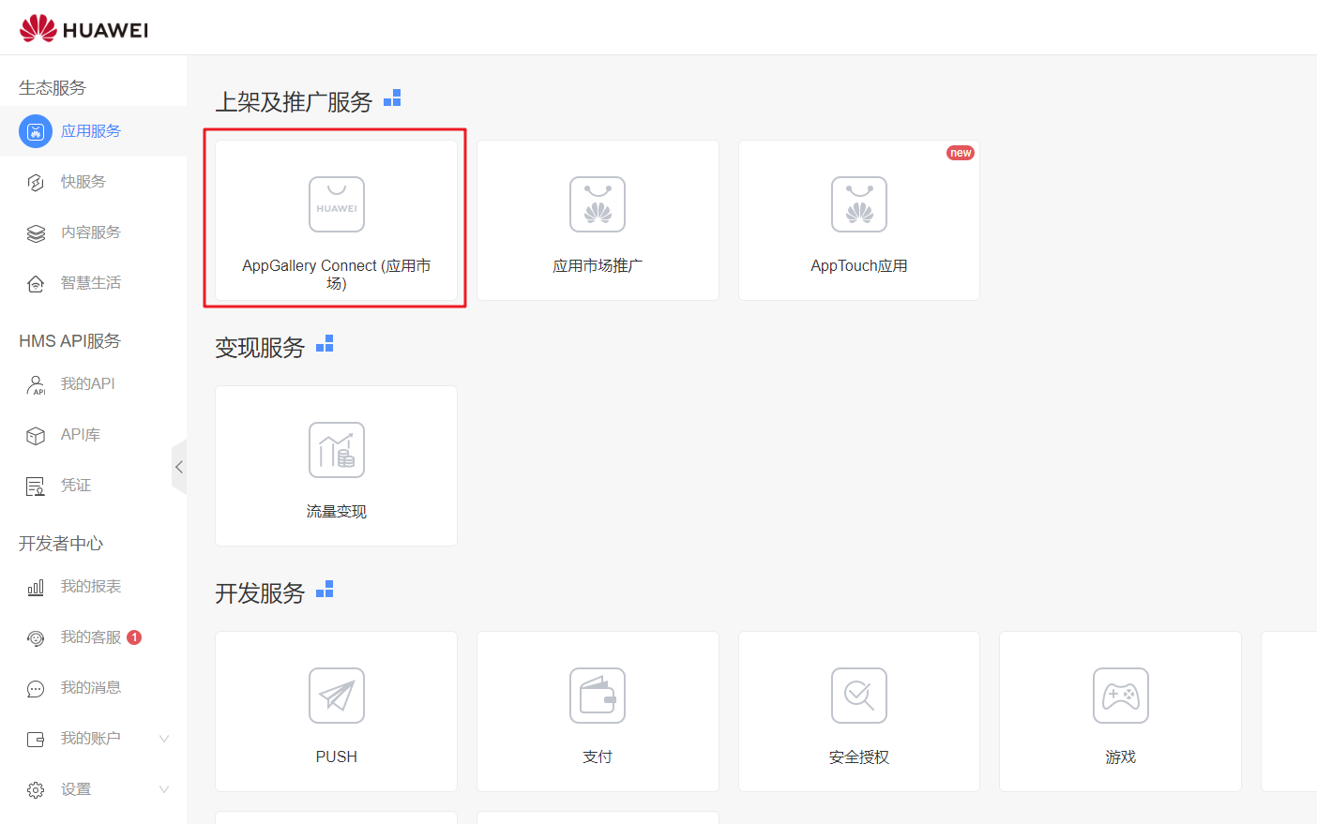The image size is (1317, 824).
Task: Click the 凭证 certificate icon
Action: click(36, 486)
